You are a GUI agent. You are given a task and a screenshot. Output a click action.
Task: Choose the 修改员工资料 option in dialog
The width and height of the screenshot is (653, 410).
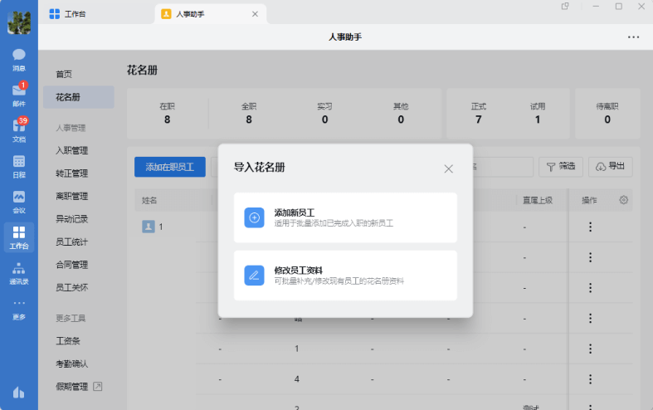(345, 276)
